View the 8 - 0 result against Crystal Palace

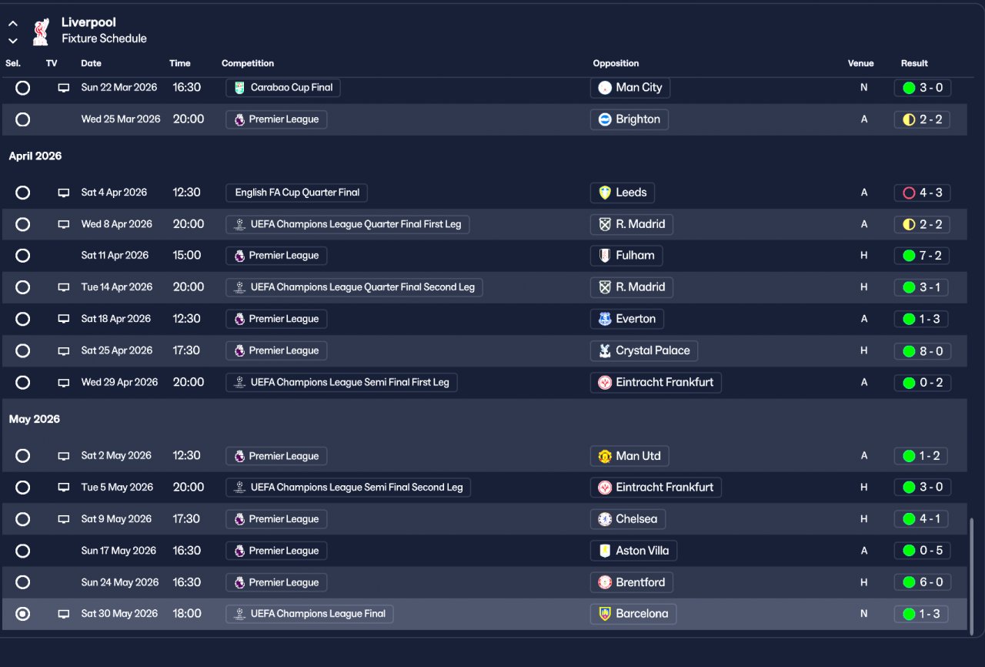pyautogui.click(x=923, y=350)
